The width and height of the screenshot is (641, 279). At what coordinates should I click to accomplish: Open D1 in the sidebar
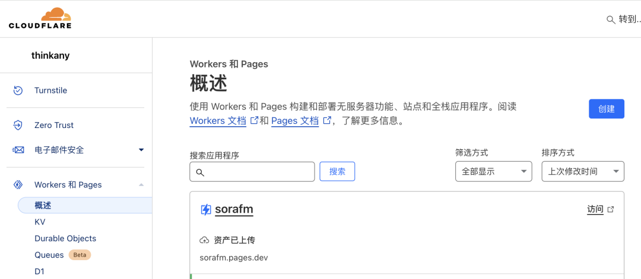[x=39, y=271]
